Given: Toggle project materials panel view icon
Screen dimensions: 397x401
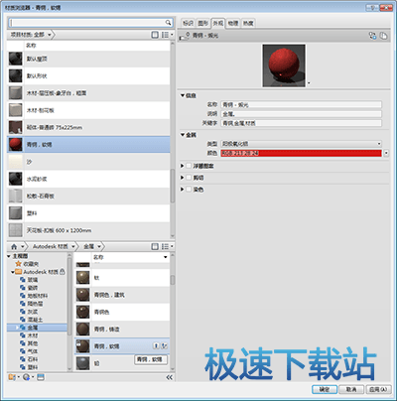Looking at the screenshot, I should pyautogui.click(x=155, y=35).
